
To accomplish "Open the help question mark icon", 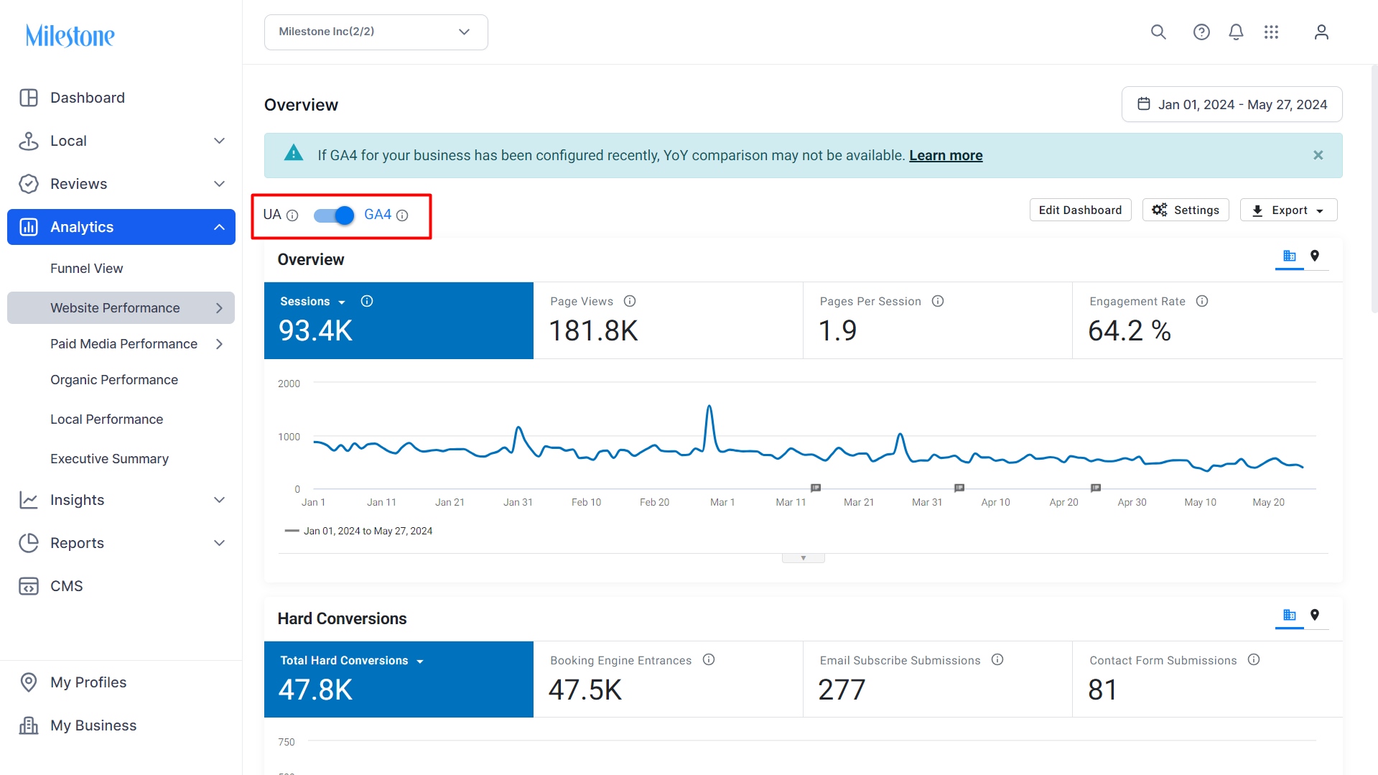I will (1201, 32).
